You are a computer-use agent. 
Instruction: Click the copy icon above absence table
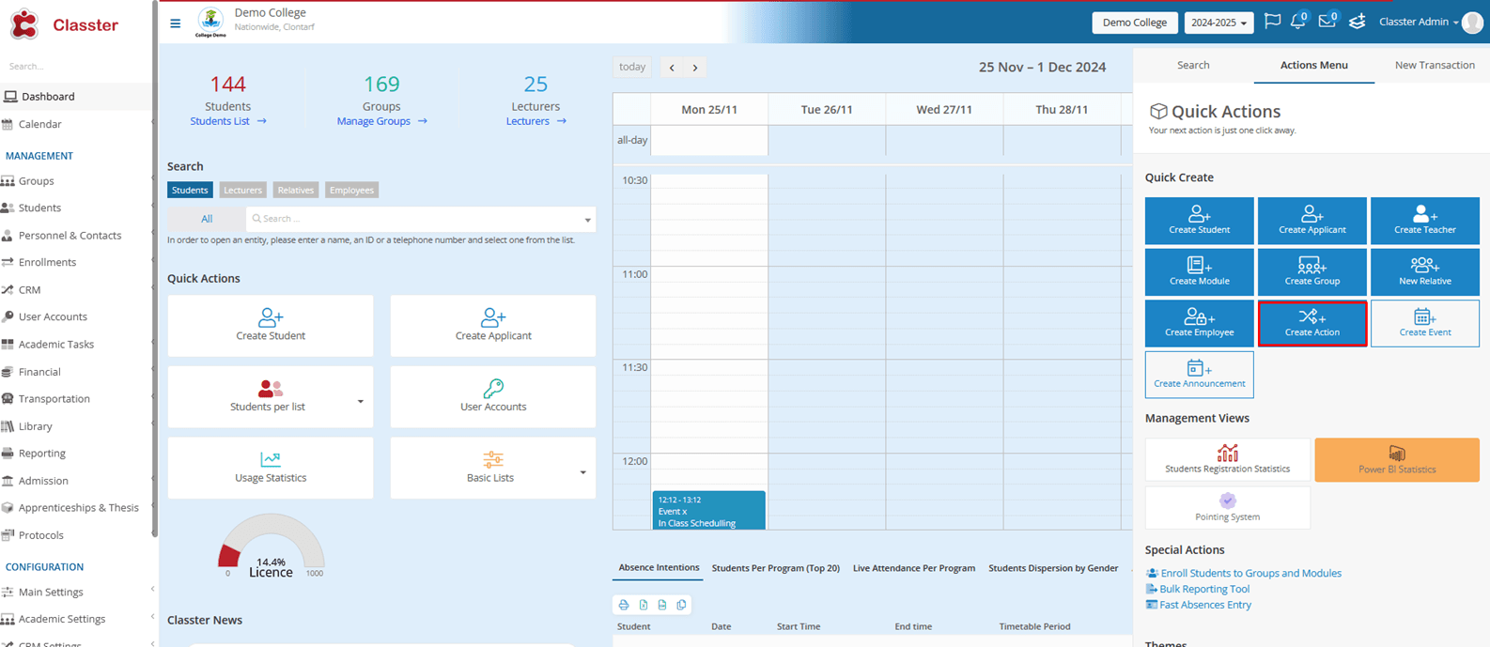tap(682, 605)
